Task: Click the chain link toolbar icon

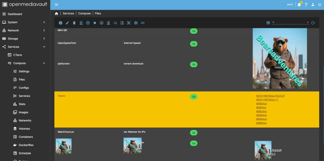Action: tap(143, 23)
